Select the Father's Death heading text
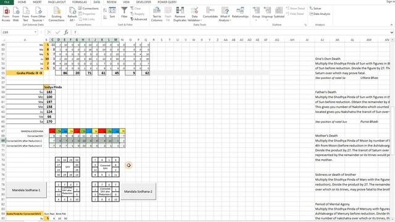The width and height of the screenshot is (395, 222). [x=325, y=92]
